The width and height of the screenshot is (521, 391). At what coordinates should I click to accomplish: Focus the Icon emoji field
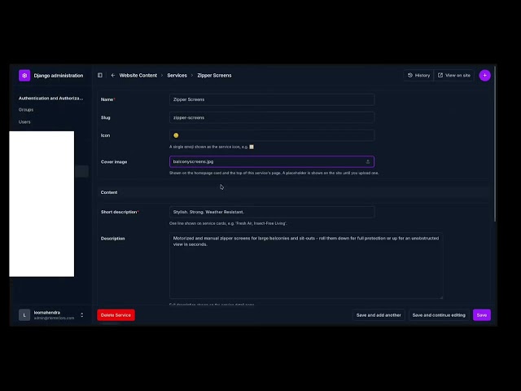pyautogui.click(x=272, y=135)
